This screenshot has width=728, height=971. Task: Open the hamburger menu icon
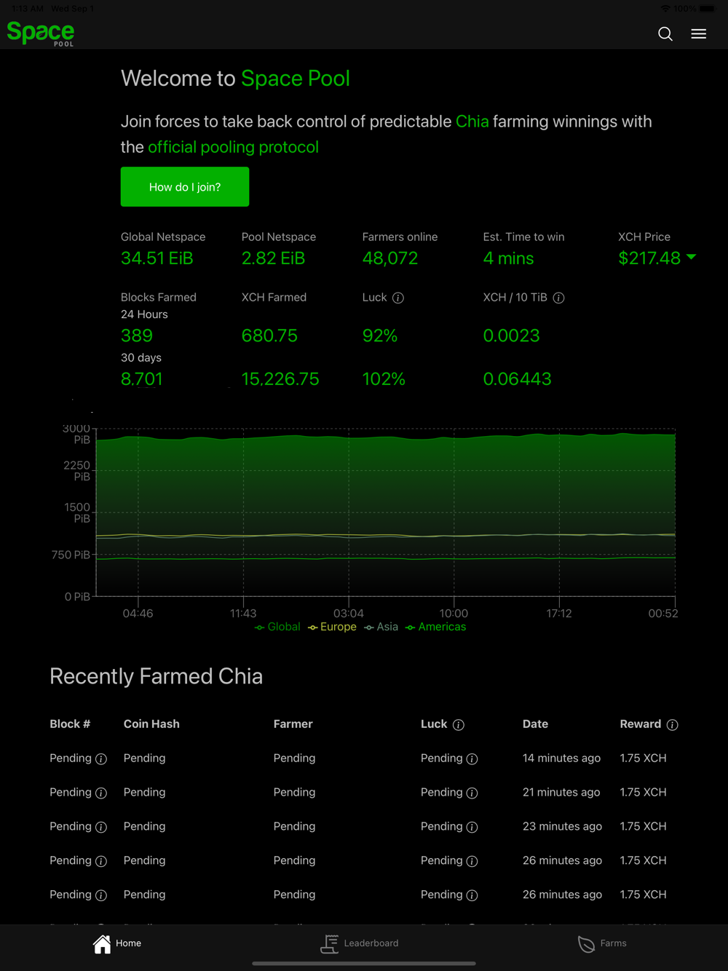699,33
